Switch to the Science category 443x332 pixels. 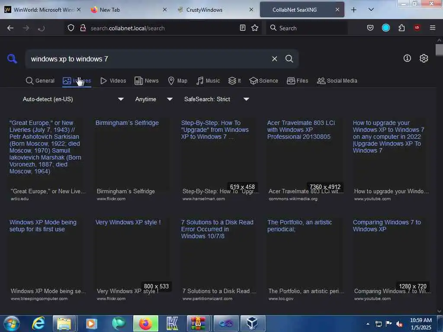pyautogui.click(x=264, y=81)
